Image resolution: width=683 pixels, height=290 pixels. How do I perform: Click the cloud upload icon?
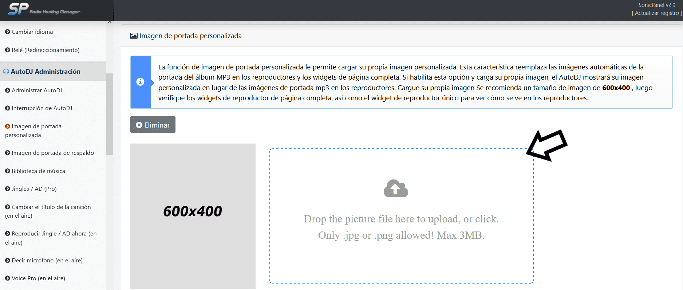point(396,188)
